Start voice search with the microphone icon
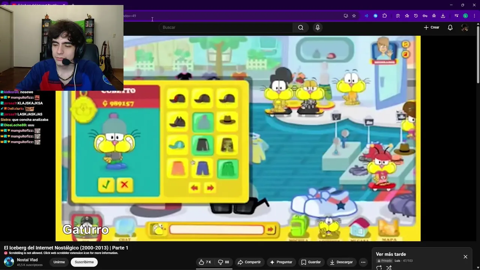The height and width of the screenshot is (270, 480). [x=318, y=27]
